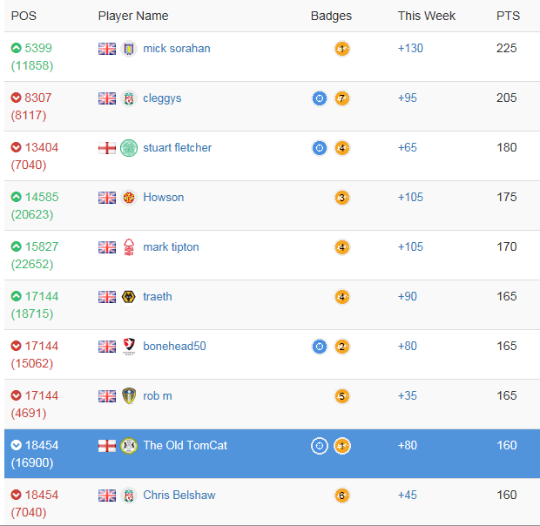Screen dimensions: 540x526
Task: Click the Wolves crest beside traeth
Action: click(129, 297)
